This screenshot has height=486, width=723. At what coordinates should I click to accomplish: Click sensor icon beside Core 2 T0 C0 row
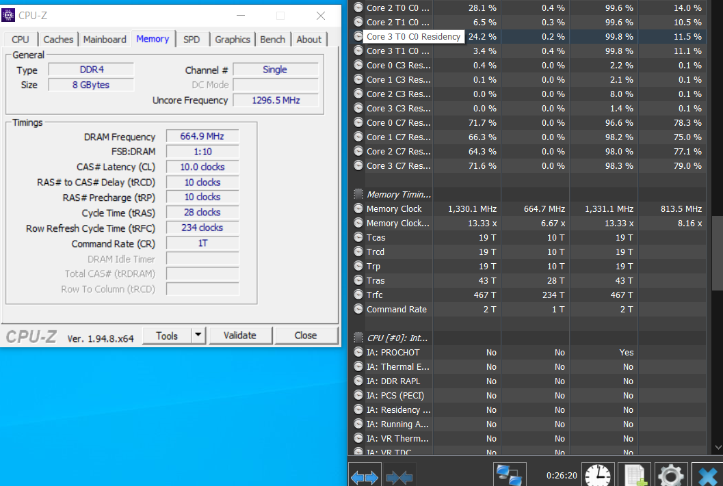358,8
